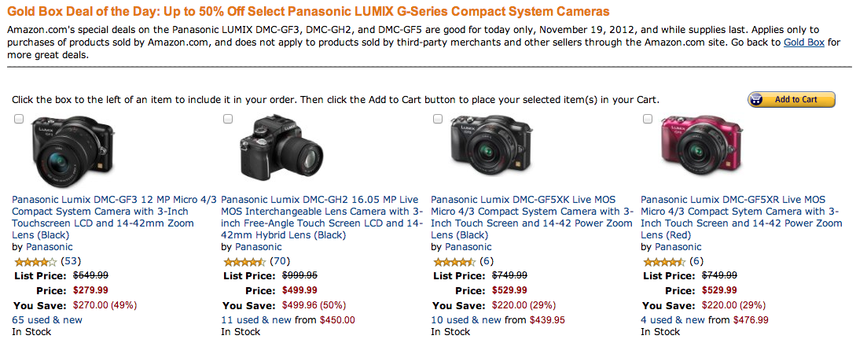Open the 53 customer reviews link
The height and width of the screenshot is (343, 856).
(71, 261)
